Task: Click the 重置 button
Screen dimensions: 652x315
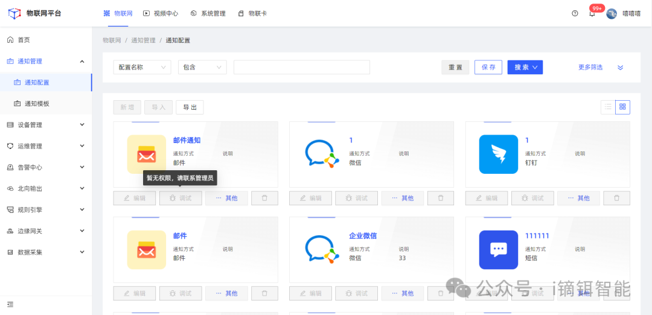Action: (x=455, y=68)
